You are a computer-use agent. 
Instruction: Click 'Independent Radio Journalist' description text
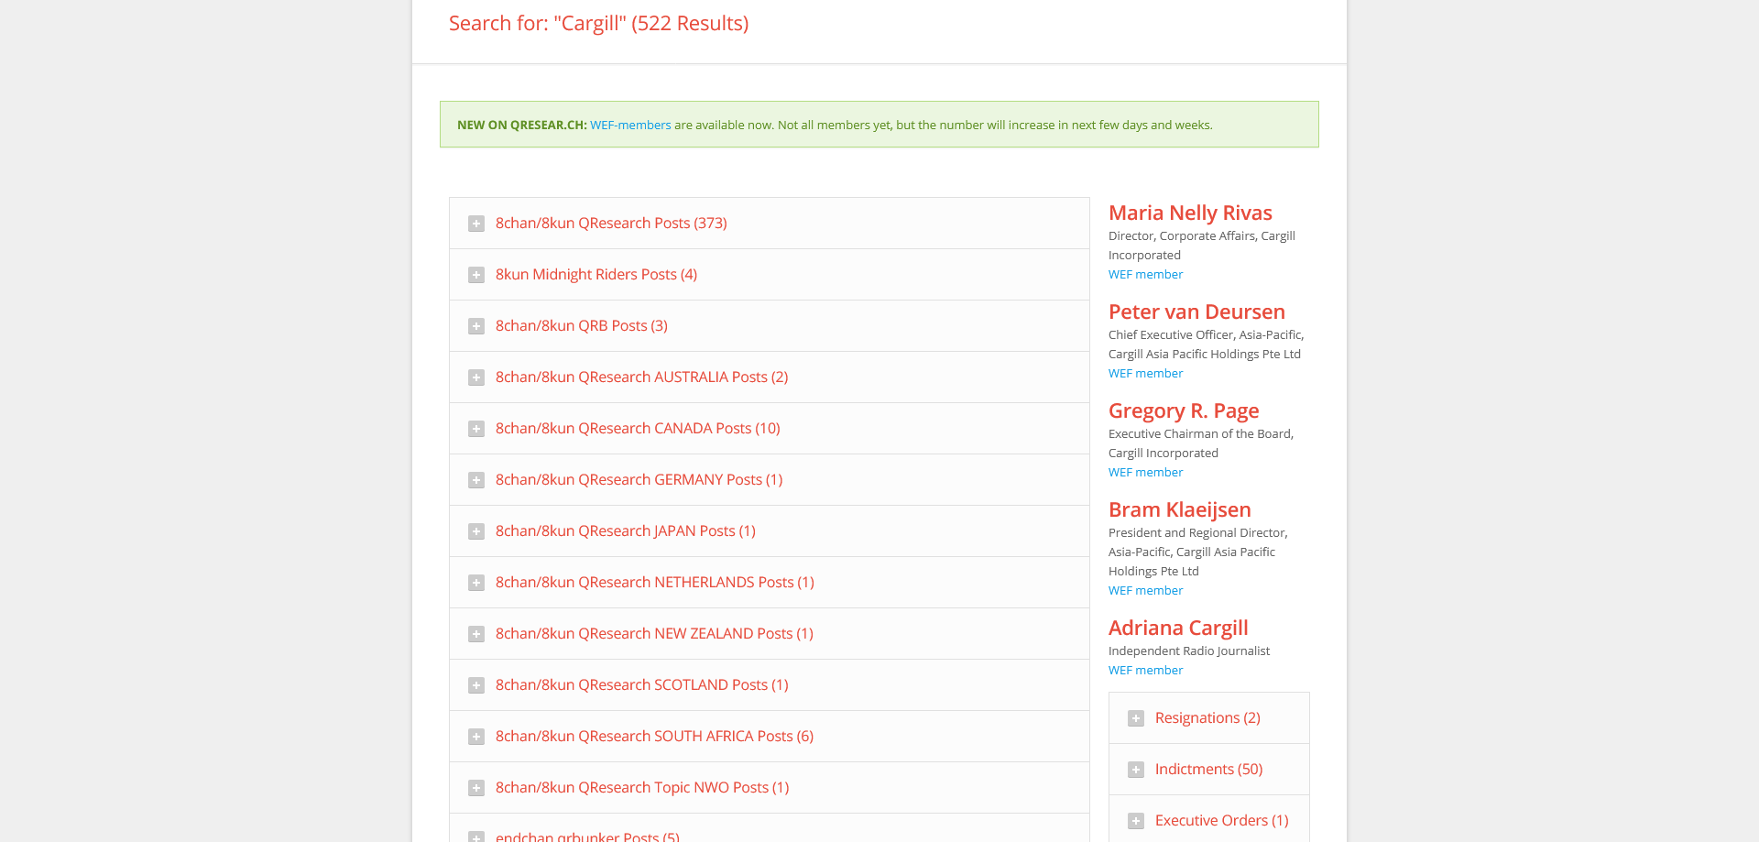[1189, 651]
